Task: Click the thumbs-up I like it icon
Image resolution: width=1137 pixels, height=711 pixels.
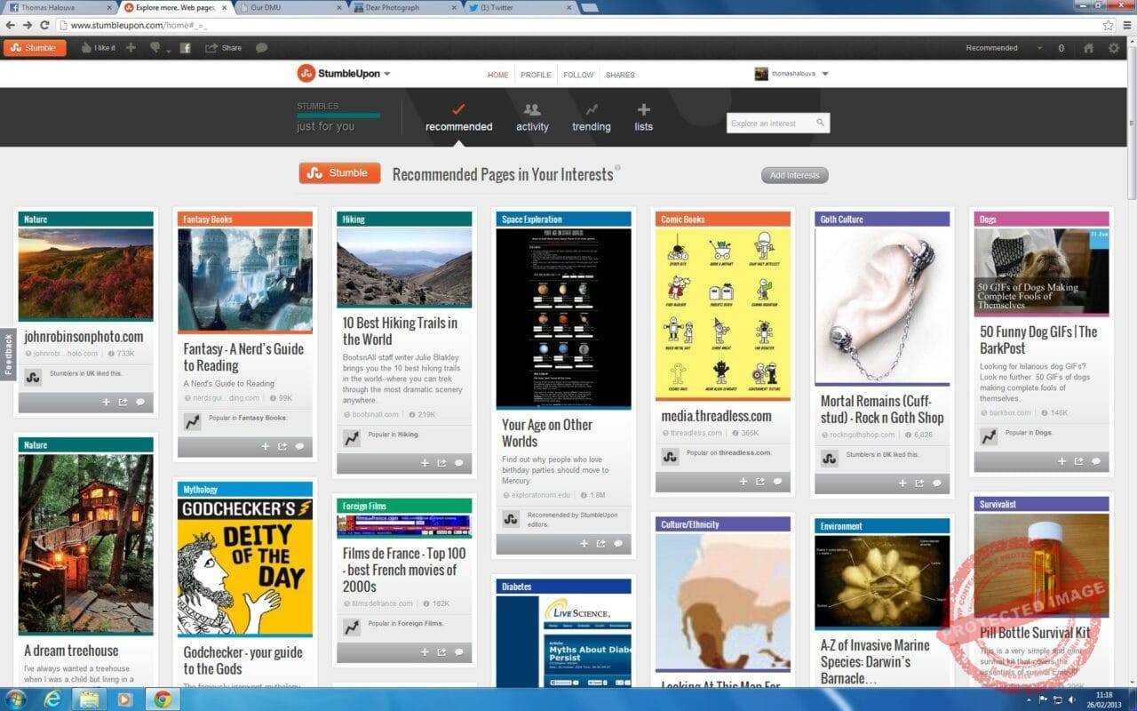Action: (x=87, y=48)
